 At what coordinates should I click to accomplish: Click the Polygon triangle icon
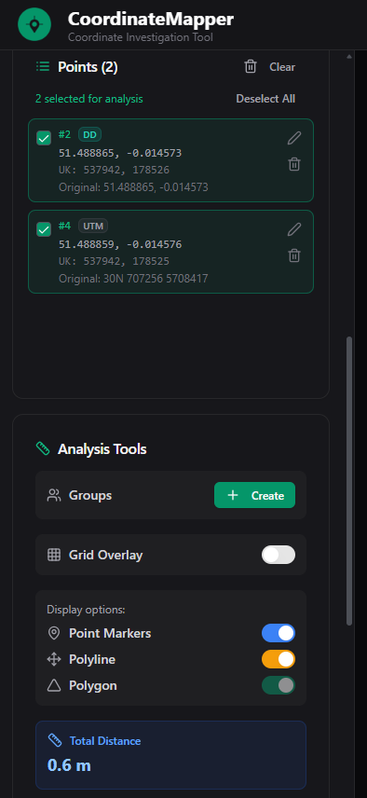(53, 685)
